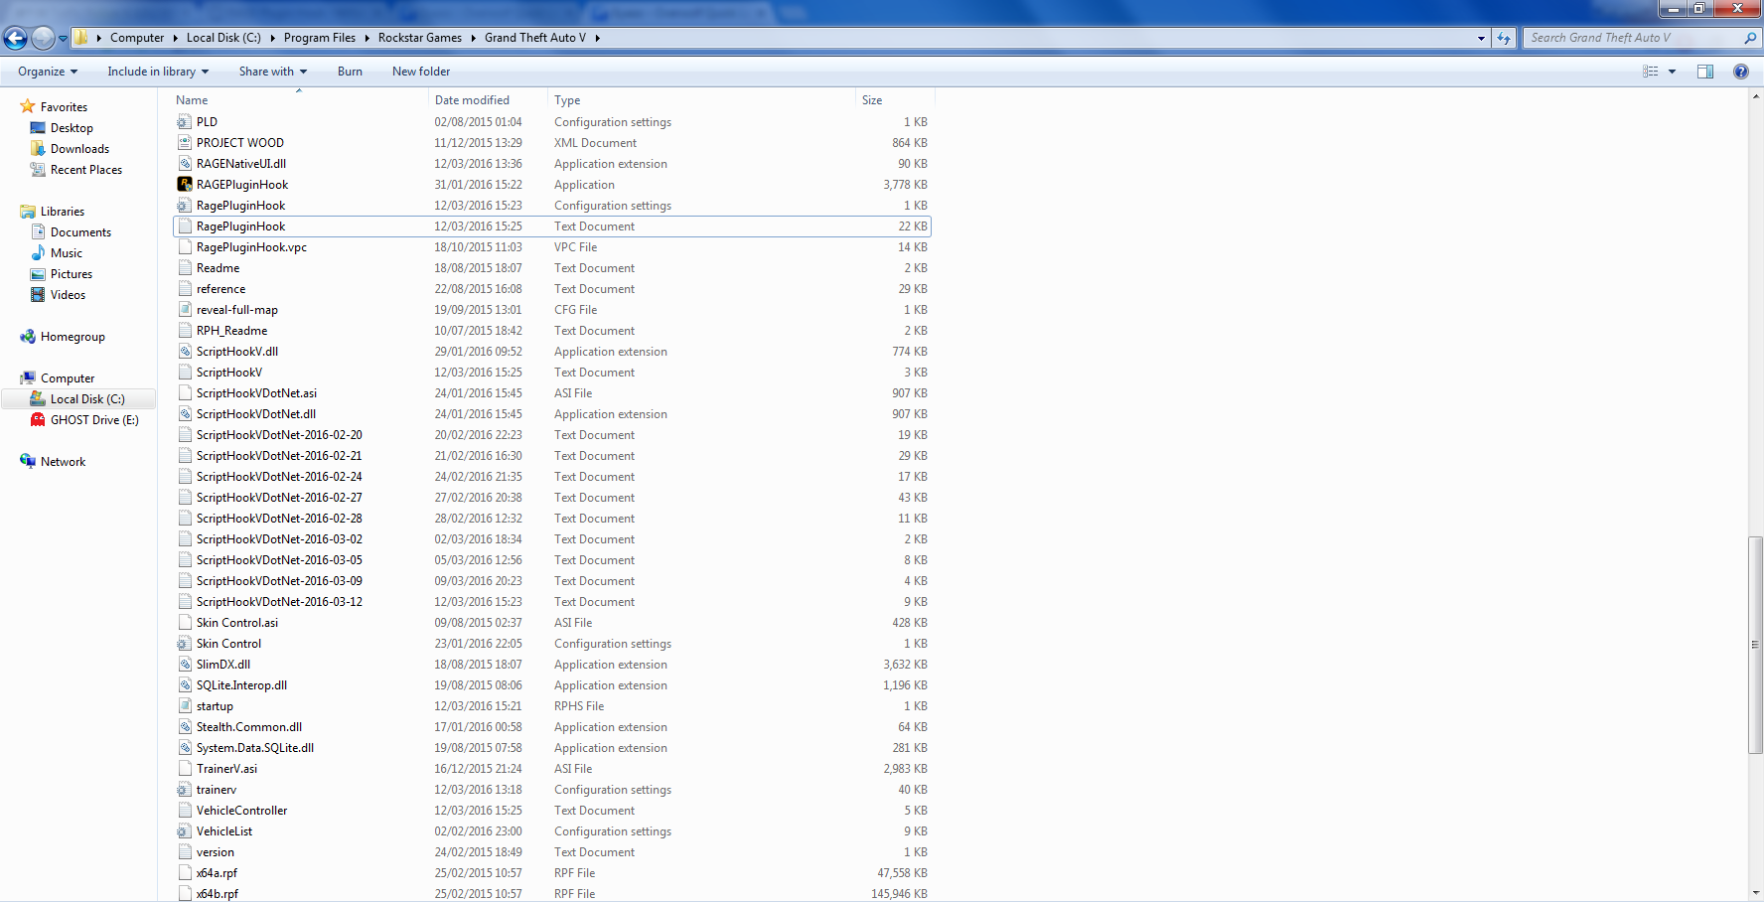Select the RagePluginHook.vpc file
The height and width of the screenshot is (902, 1764).
tap(551, 247)
